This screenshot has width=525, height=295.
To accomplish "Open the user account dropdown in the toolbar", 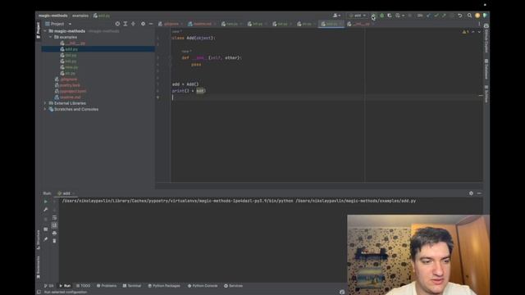I will pos(337,16).
